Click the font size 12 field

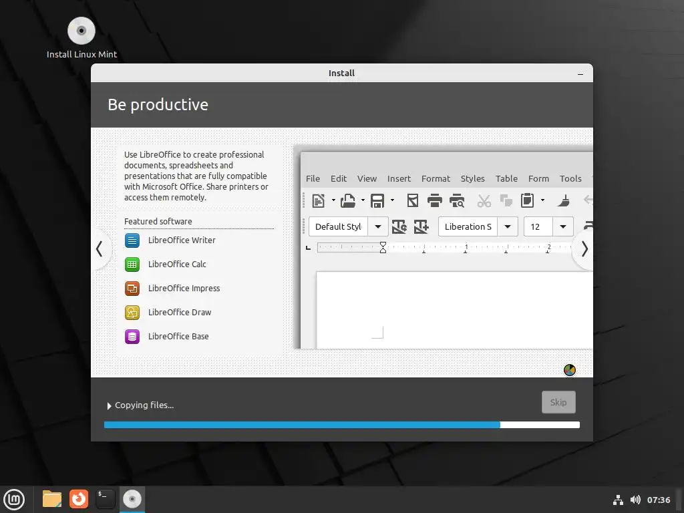coord(538,227)
